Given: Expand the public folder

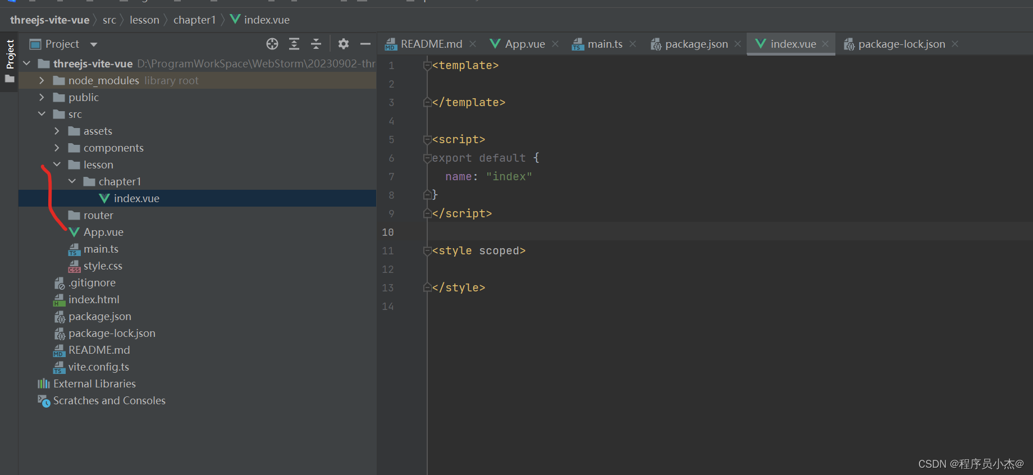Looking at the screenshot, I should coord(42,97).
